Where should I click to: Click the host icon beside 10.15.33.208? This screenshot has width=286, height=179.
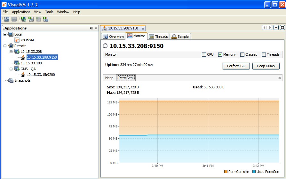click(17, 52)
